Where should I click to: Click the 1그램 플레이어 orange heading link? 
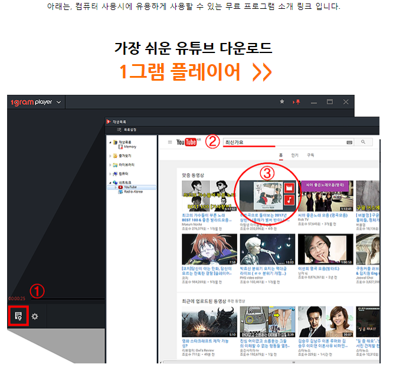coord(195,72)
